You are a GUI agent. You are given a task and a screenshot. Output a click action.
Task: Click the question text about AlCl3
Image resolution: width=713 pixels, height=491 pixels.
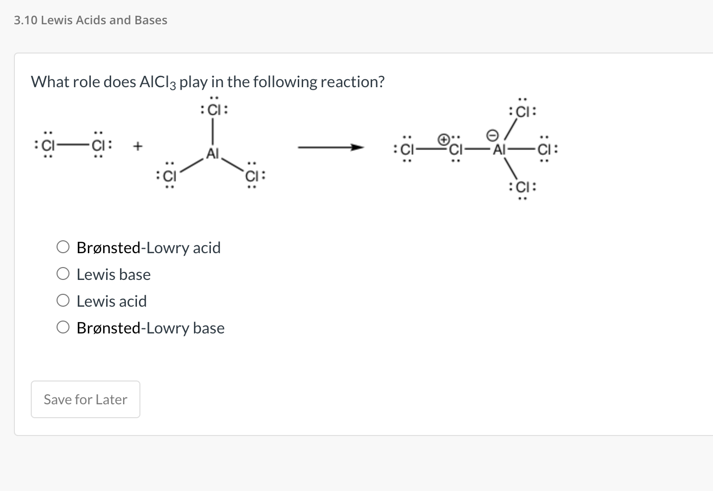[x=207, y=81]
